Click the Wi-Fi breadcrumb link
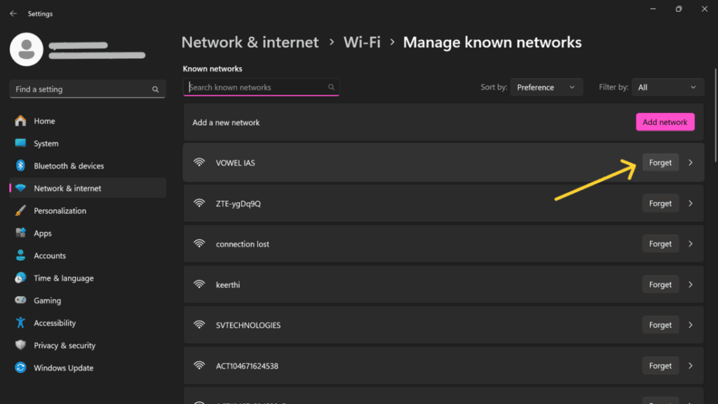This screenshot has width=718, height=404. click(x=362, y=43)
